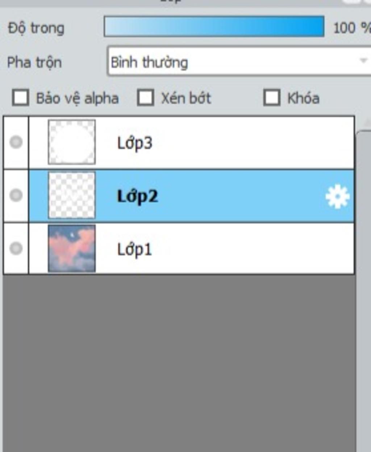Select the Lớp1 cloud image thumbnail
Screen dimensions: 371x452
tap(72, 248)
